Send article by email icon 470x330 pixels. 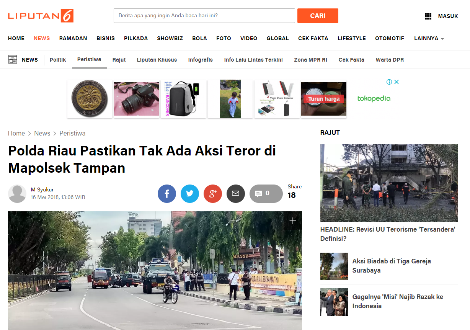236,194
